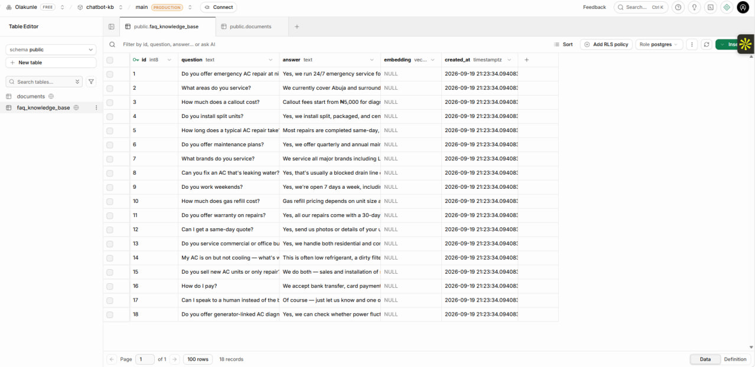
Task: Check the select-all rows header checkbox
Action: [x=110, y=60]
